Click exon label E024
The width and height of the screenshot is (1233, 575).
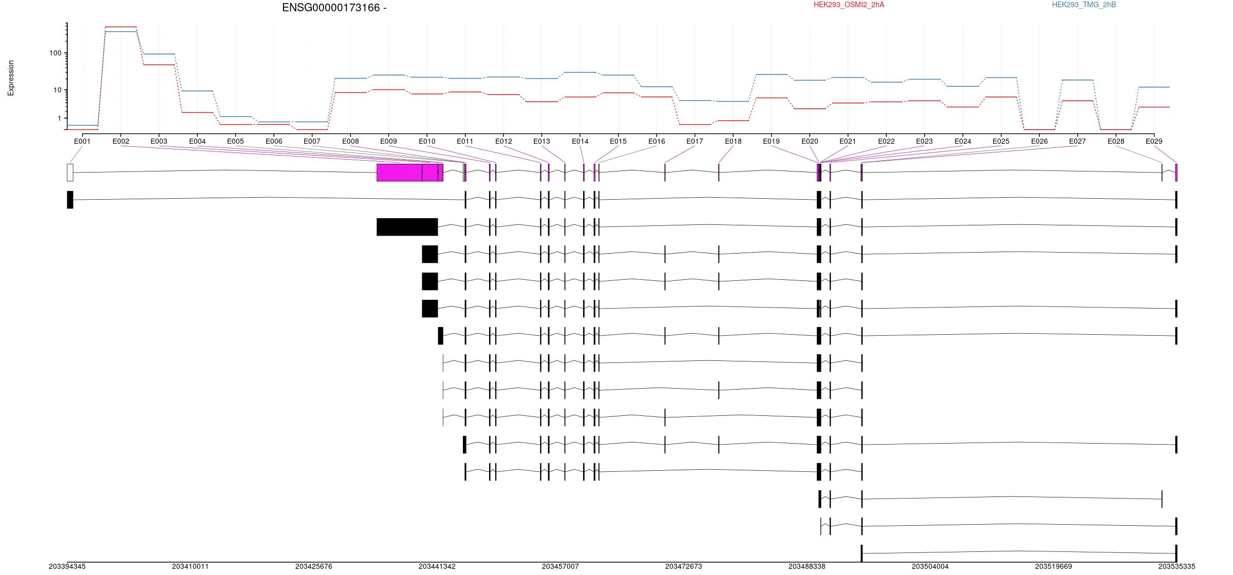click(963, 141)
